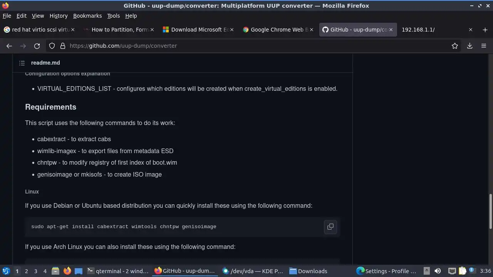This screenshot has height=277, width=493.
Task: Close the 'red hat virtio scsi' tab
Action: (x=73, y=30)
